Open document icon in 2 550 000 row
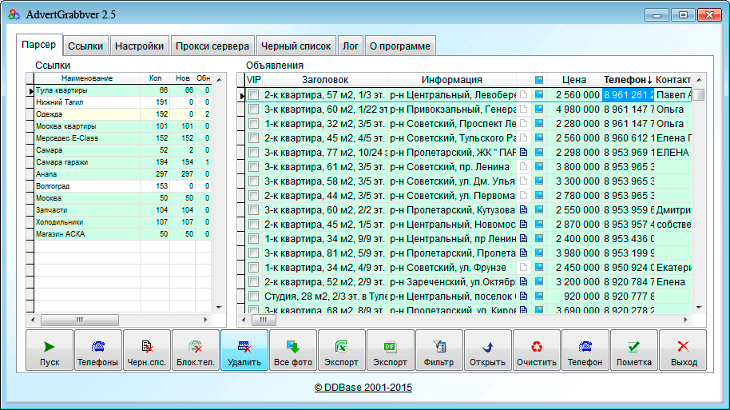 pos(524,209)
